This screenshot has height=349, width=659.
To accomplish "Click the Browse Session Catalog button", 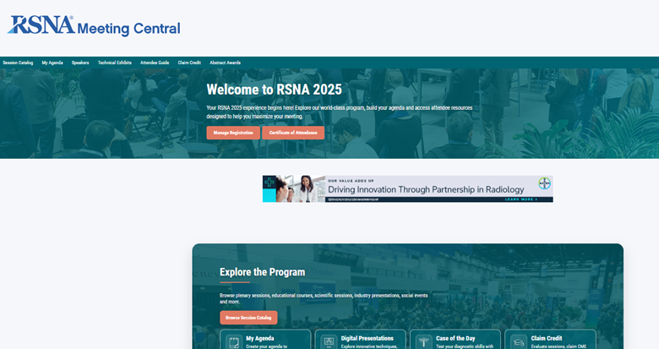I will click(248, 318).
